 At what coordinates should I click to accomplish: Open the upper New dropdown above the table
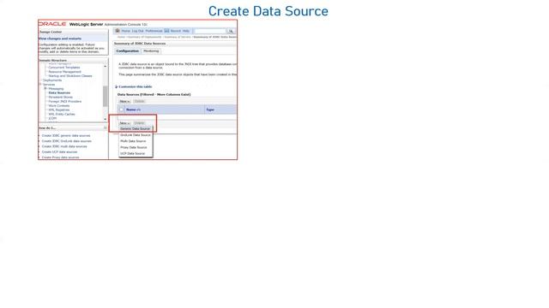(124, 101)
